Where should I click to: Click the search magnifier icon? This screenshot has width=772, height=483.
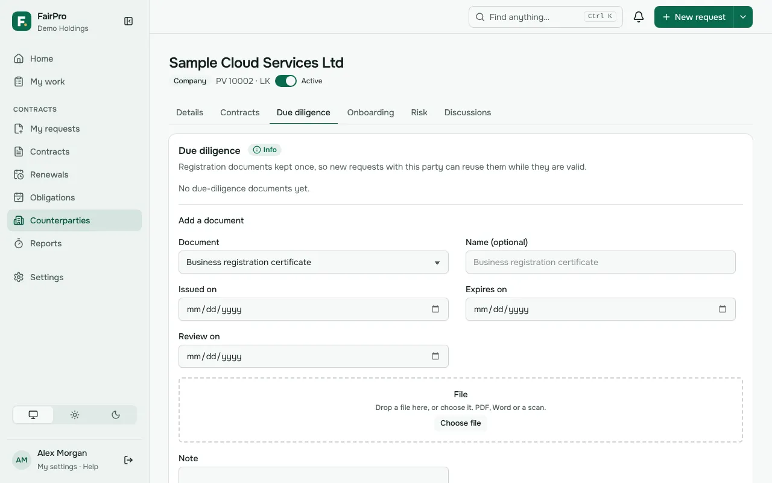tap(480, 17)
